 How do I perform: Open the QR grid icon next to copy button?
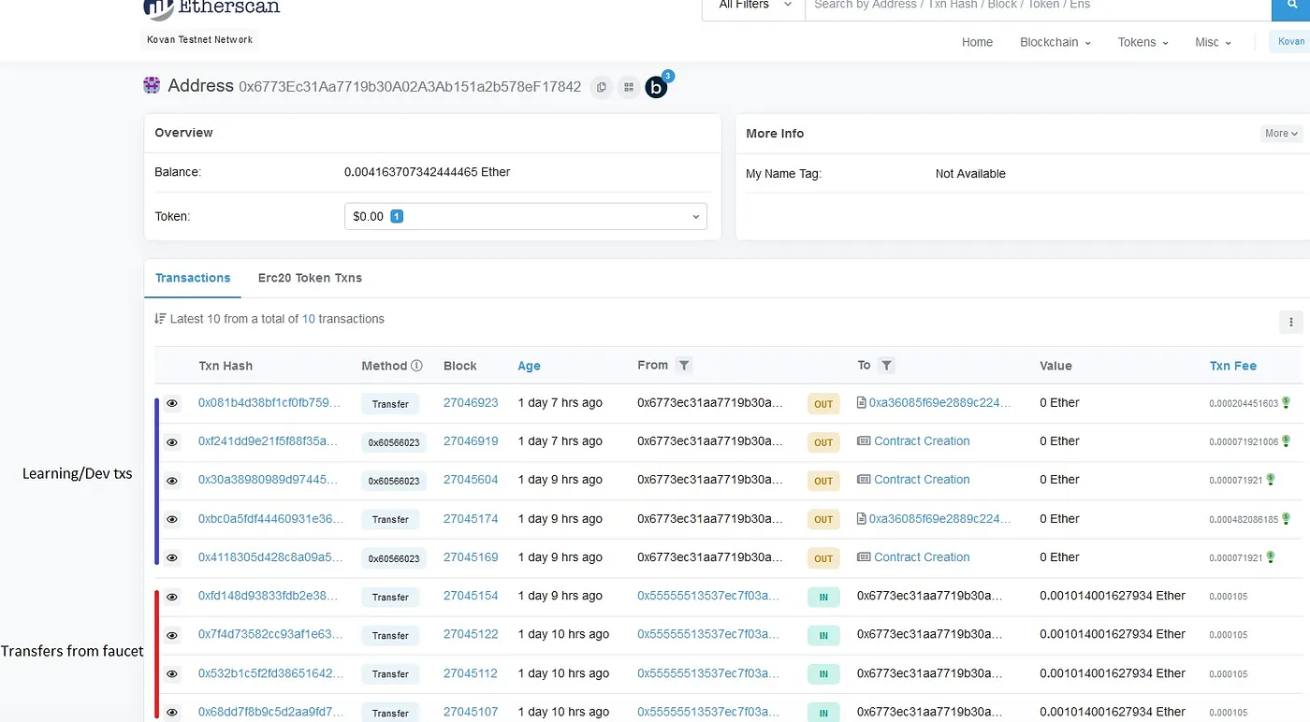tap(628, 87)
